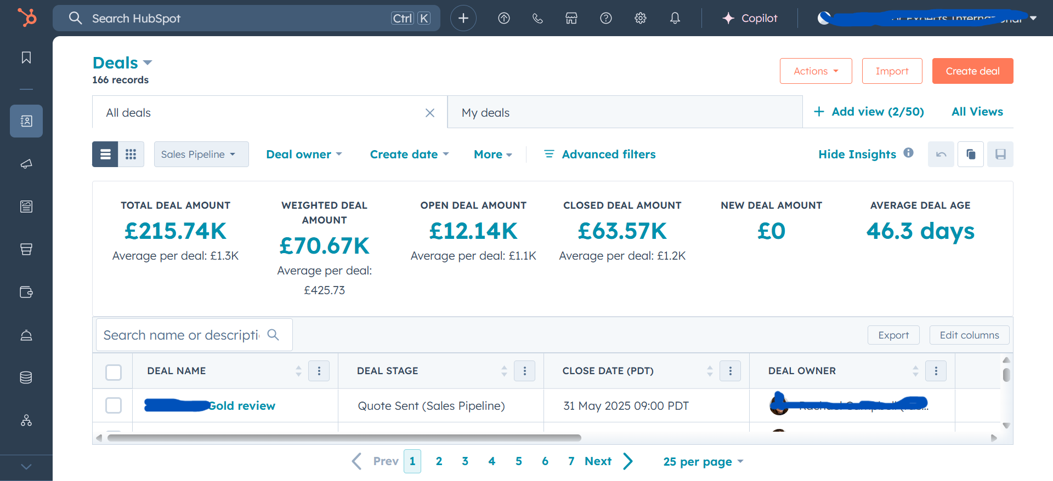Switch to board grid view layout
This screenshot has height=481, width=1053.
[x=131, y=154]
